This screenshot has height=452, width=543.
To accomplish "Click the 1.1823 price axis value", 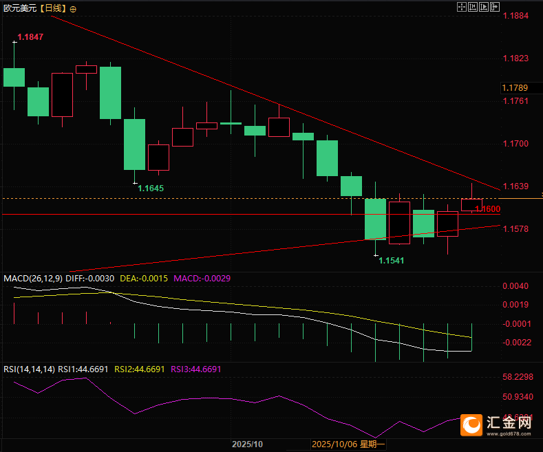I will pos(515,58).
